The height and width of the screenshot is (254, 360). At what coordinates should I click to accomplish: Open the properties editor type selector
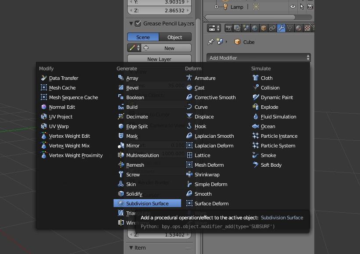pyautogui.click(x=214, y=28)
